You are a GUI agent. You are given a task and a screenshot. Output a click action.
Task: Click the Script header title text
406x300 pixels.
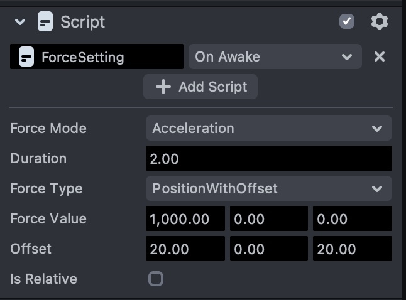(82, 22)
